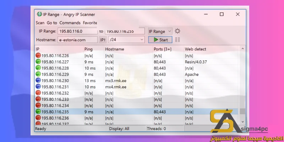Select row with IP 195.80.116.232

(137, 93)
